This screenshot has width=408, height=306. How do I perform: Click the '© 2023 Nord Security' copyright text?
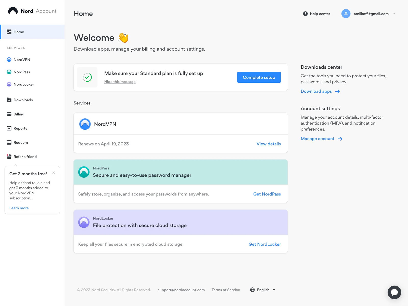pyautogui.click(x=114, y=290)
